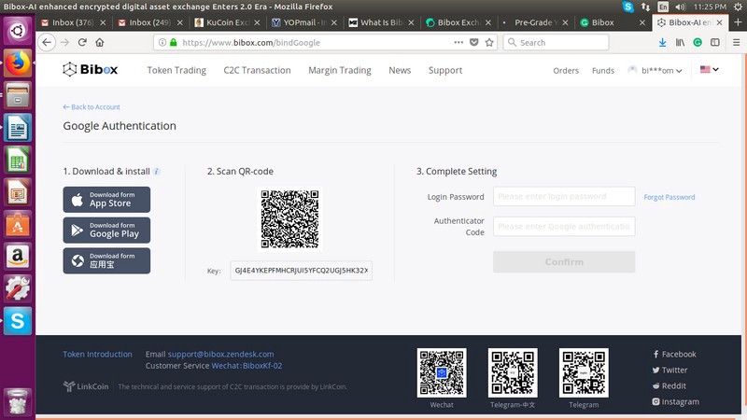Open System Settings in dock
Screen dimensions: 747x420
tap(18, 288)
